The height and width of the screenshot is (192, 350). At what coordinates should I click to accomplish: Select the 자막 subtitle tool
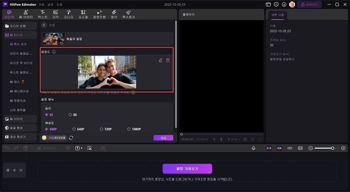56,14
